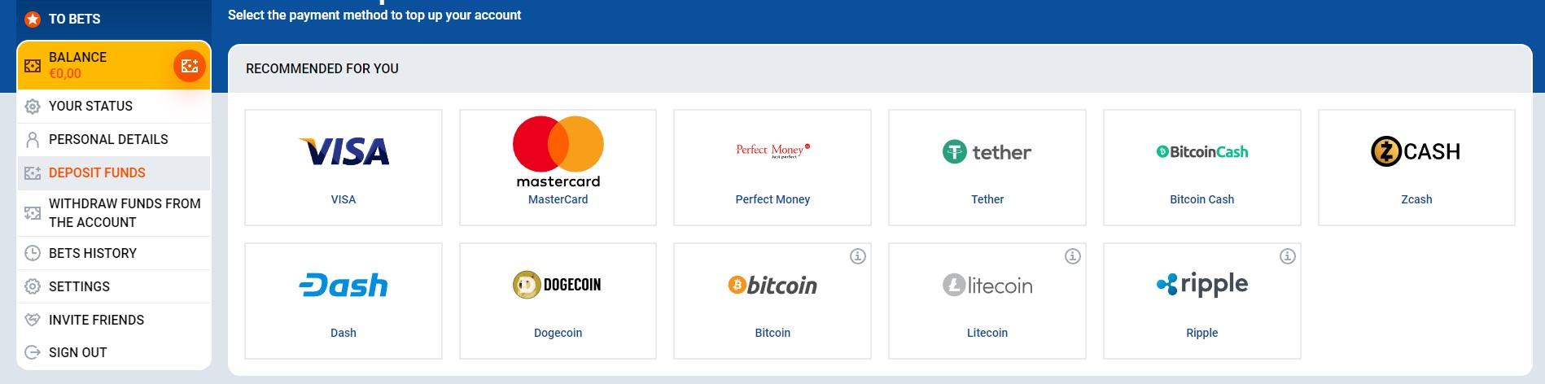Image resolution: width=1545 pixels, height=384 pixels.
Task: Select the Zcash payment tile
Action: pyautogui.click(x=1416, y=168)
